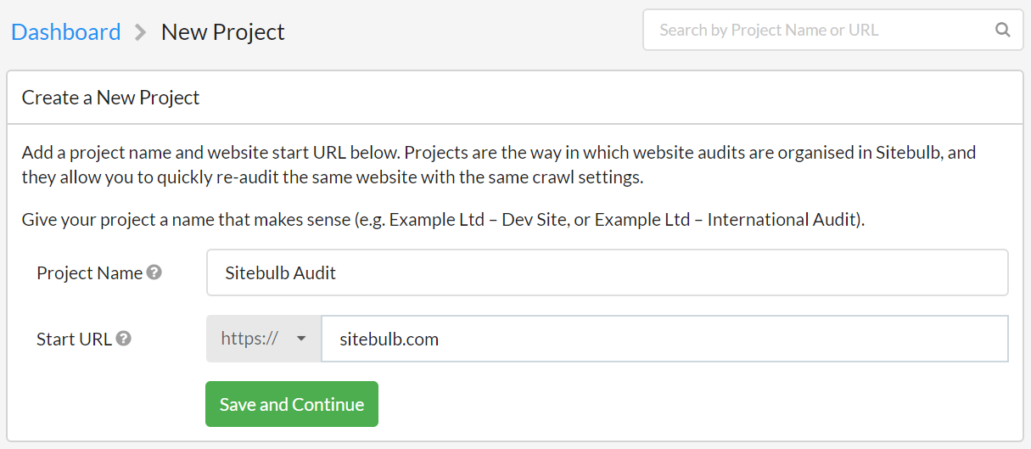
Task: Focus the Search by Project Name or URL box
Action: [x=833, y=31]
